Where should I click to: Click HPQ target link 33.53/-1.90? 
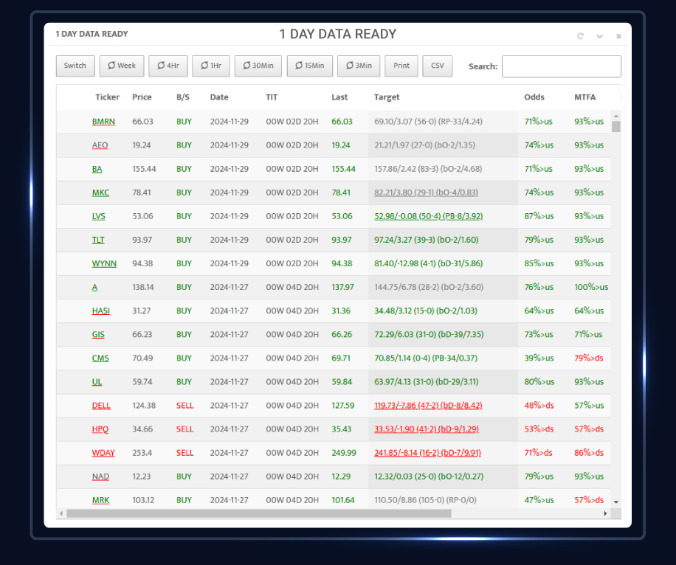point(427,429)
